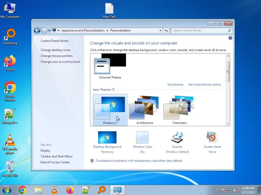Open the address bar history dropdown arrow
This screenshot has width=261, height=195.
click(160, 31)
